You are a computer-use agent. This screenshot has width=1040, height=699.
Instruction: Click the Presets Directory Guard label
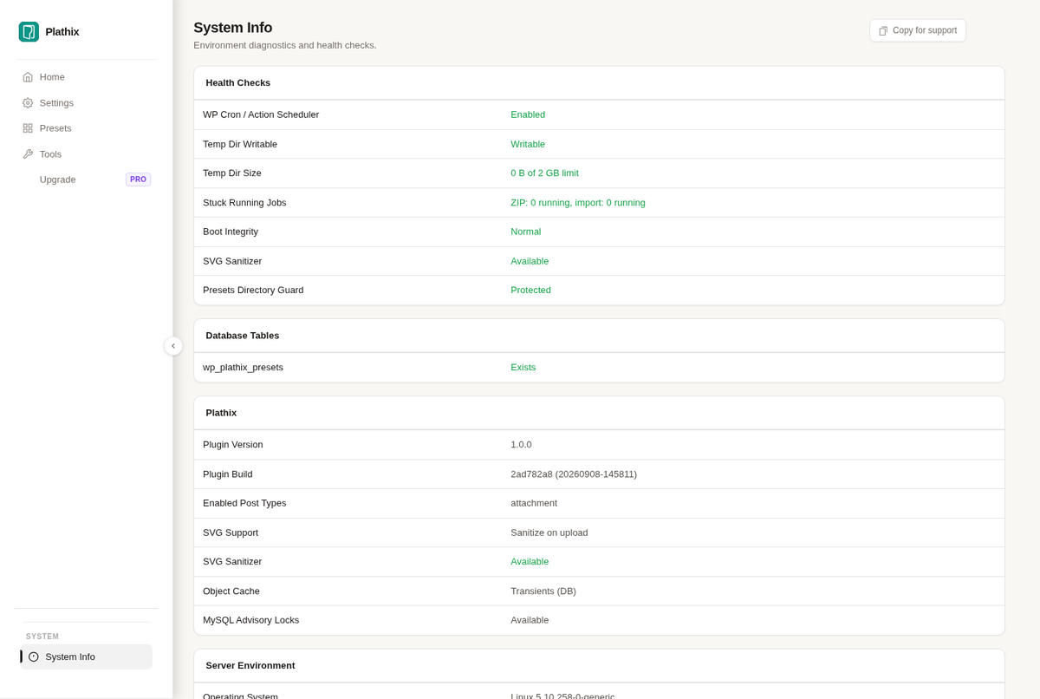click(253, 291)
